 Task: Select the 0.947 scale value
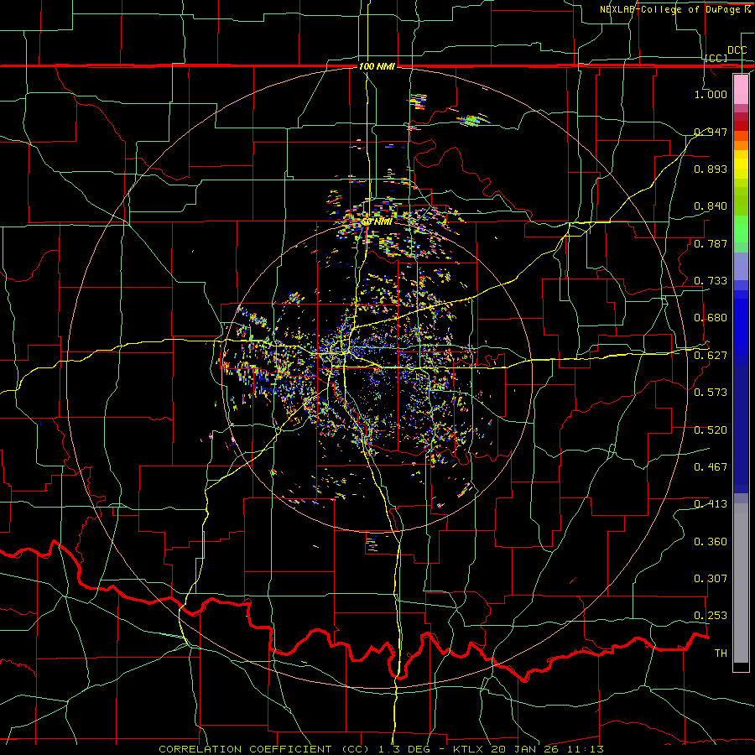pyautogui.click(x=711, y=132)
